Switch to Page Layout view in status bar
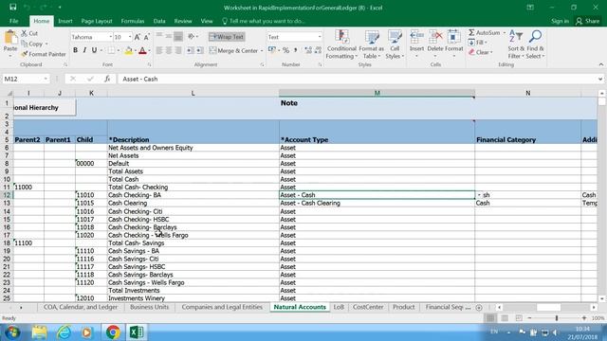Viewport: 607px width, 341px height. click(x=505, y=318)
